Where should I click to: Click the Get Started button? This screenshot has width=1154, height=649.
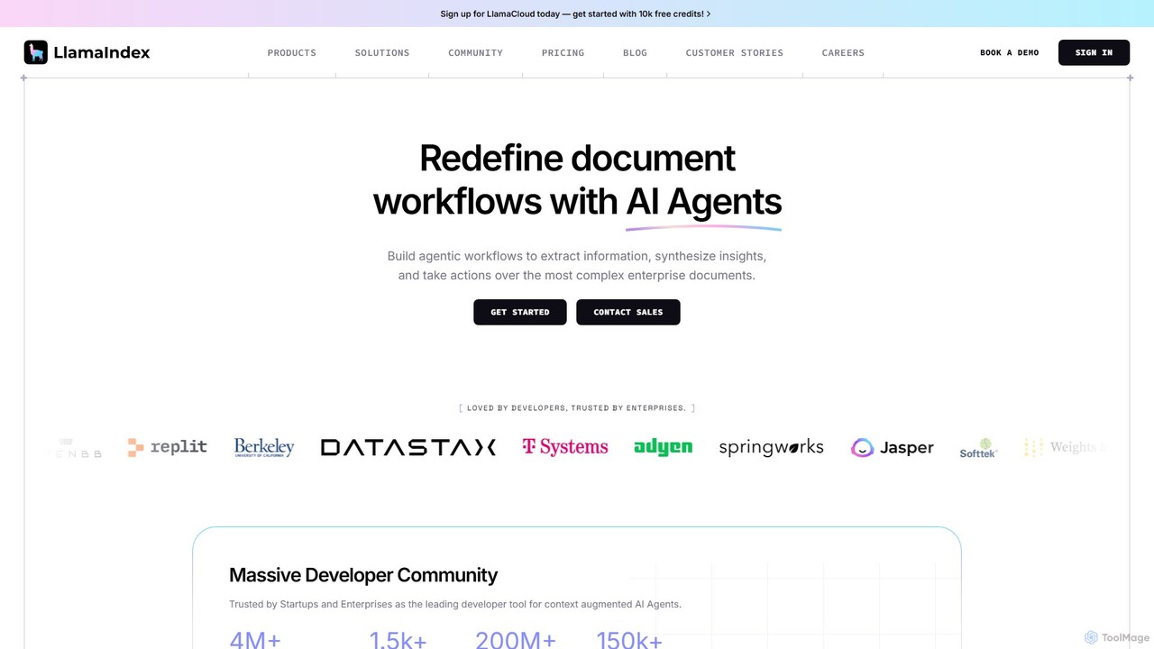click(x=520, y=312)
